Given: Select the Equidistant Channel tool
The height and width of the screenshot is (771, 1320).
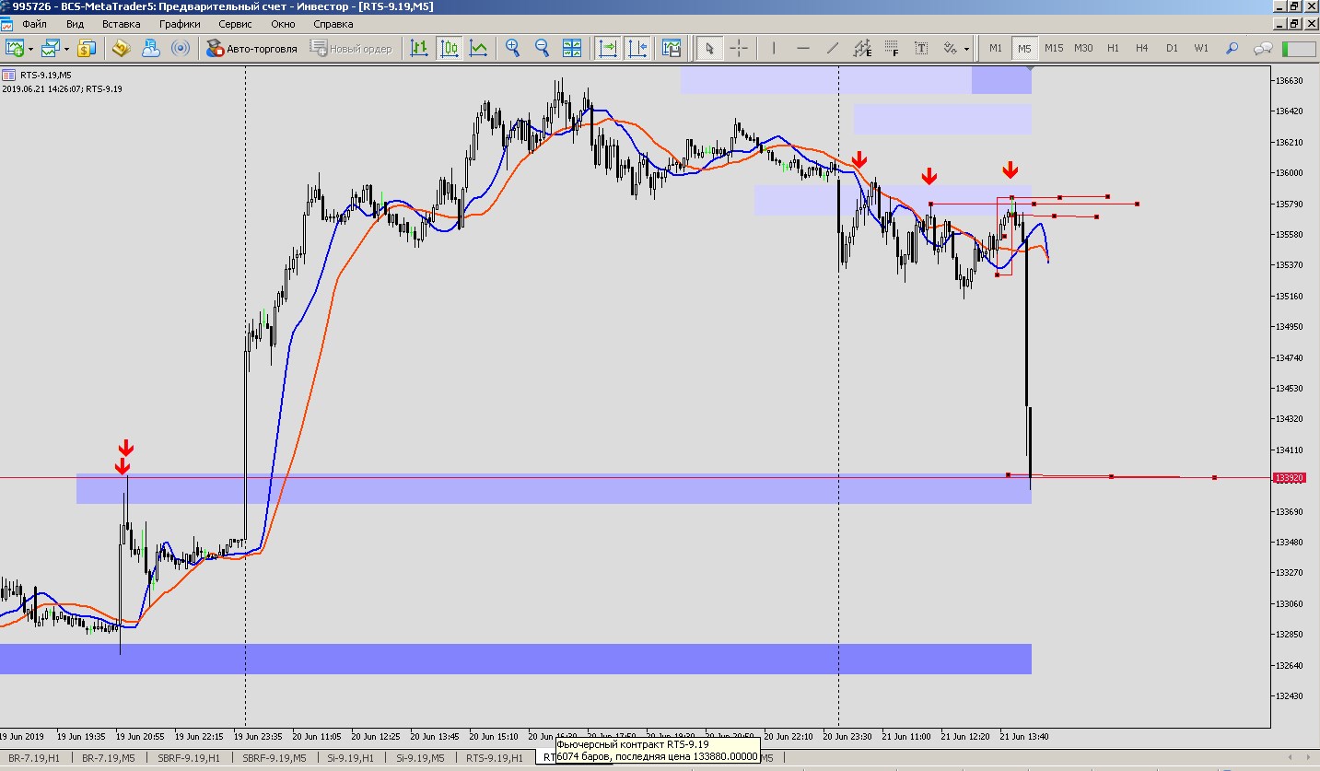Looking at the screenshot, I should point(862,48).
